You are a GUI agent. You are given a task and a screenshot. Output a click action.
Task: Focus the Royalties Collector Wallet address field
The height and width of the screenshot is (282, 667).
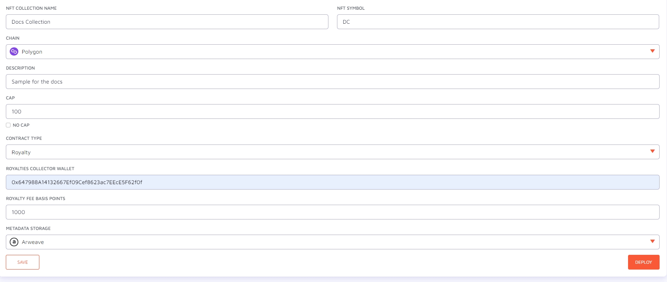click(x=332, y=182)
